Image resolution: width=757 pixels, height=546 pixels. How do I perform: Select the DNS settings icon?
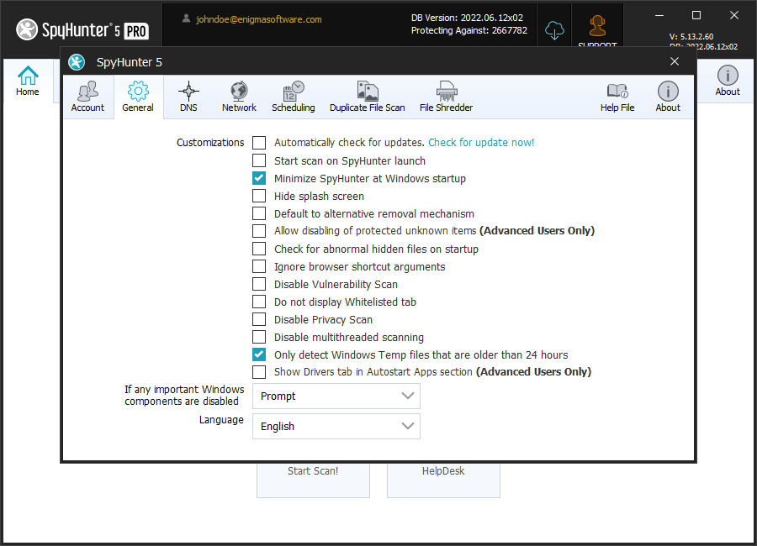(188, 92)
